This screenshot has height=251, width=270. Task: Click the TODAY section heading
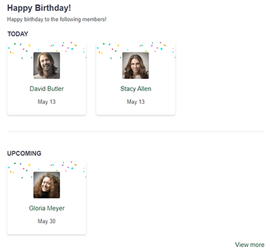18,34
